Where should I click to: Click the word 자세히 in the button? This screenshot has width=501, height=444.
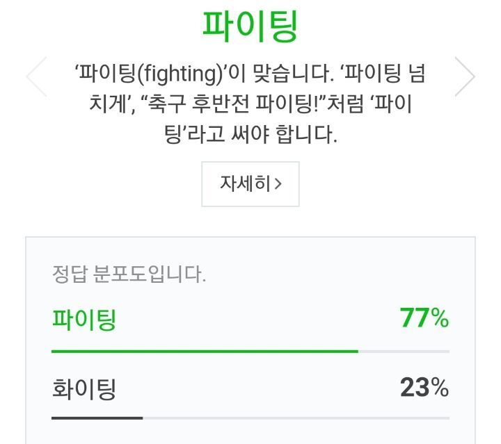[245, 184]
